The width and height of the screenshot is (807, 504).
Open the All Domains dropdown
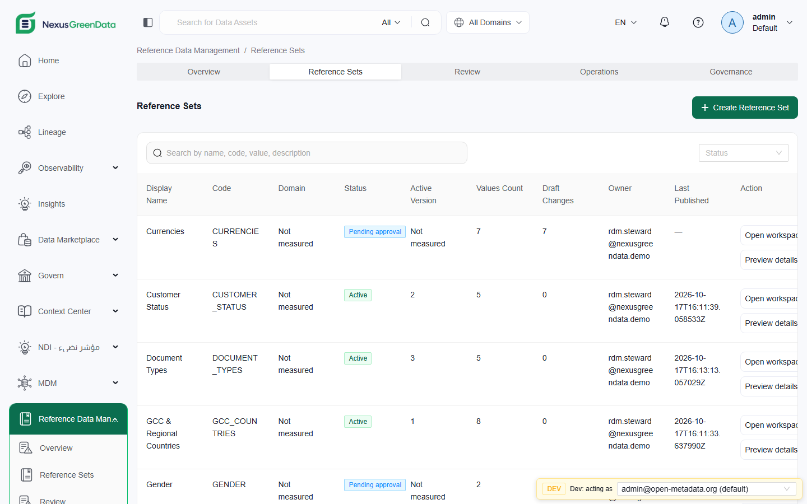pyautogui.click(x=488, y=22)
